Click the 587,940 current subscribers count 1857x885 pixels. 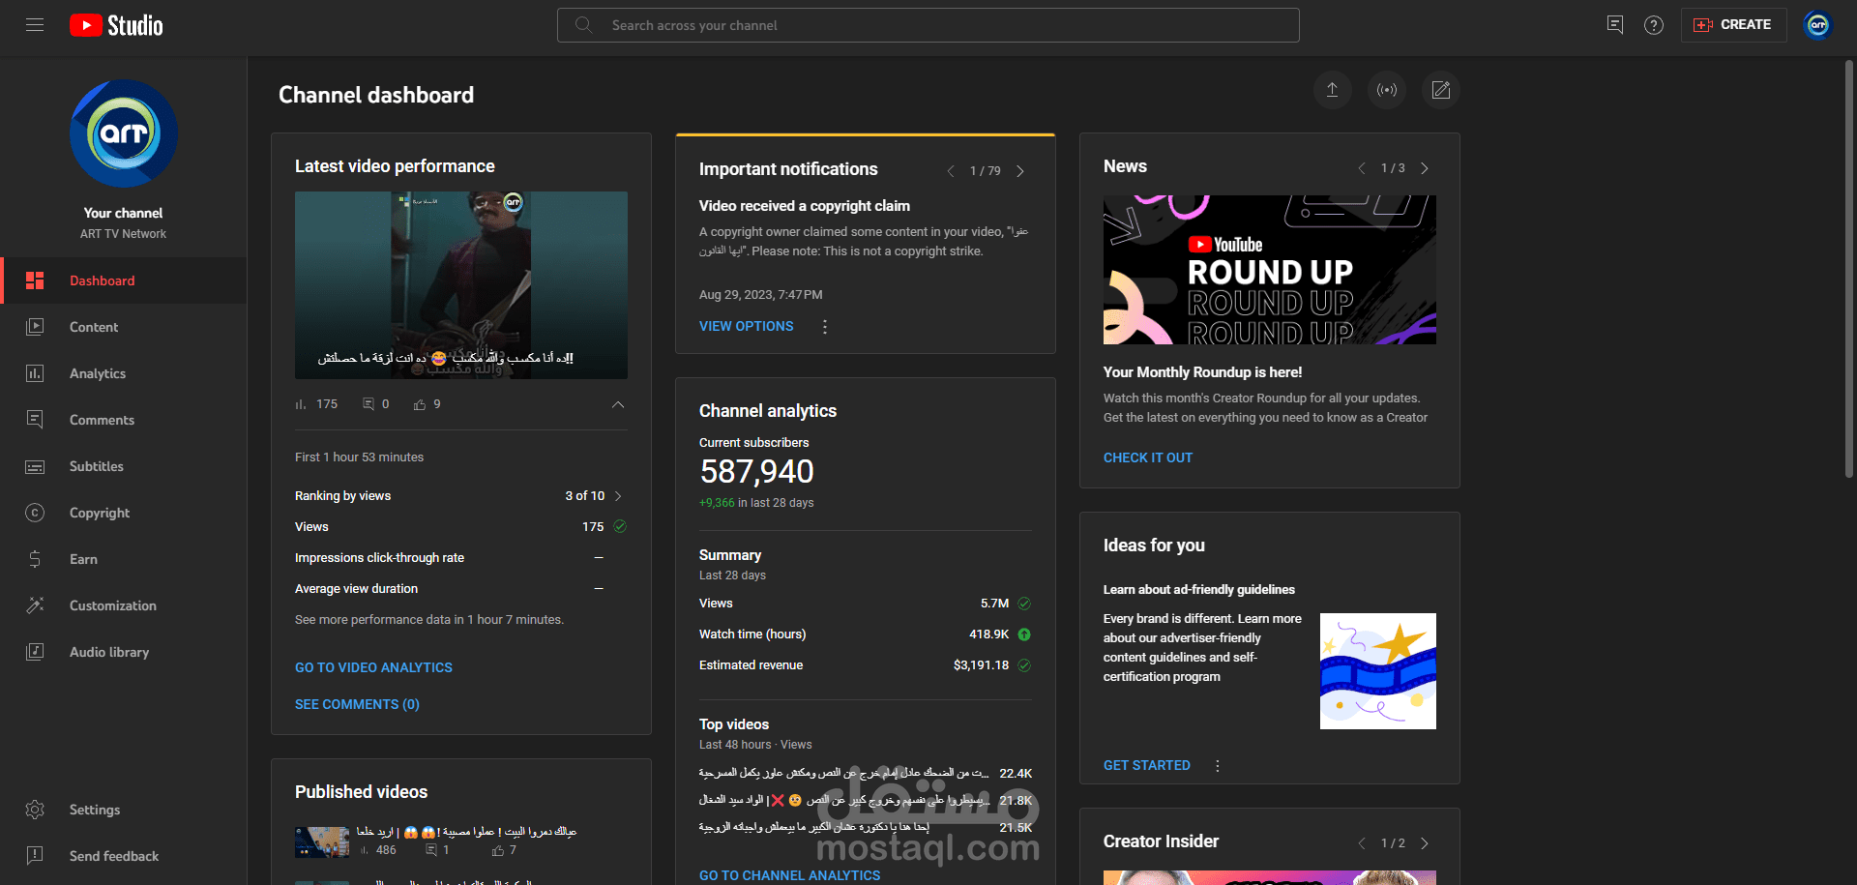click(757, 472)
